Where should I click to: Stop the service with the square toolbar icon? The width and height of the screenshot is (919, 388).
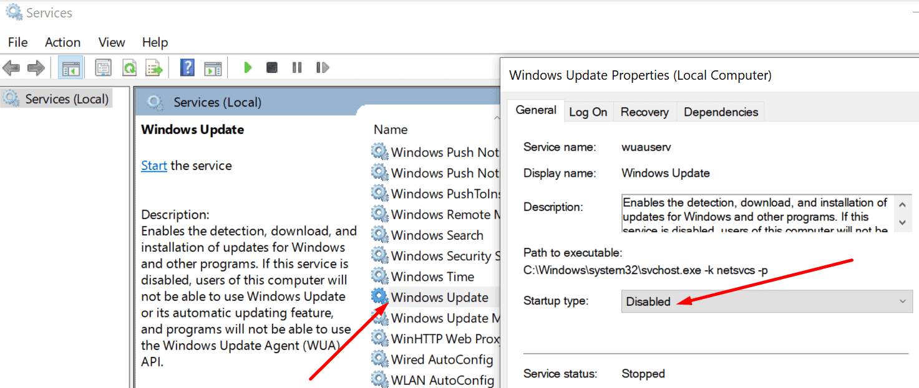271,67
